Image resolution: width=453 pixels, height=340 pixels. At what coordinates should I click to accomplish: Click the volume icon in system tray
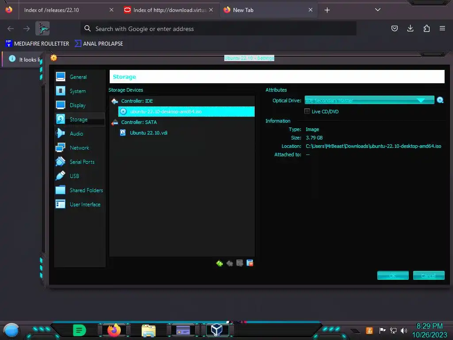[x=403, y=330]
